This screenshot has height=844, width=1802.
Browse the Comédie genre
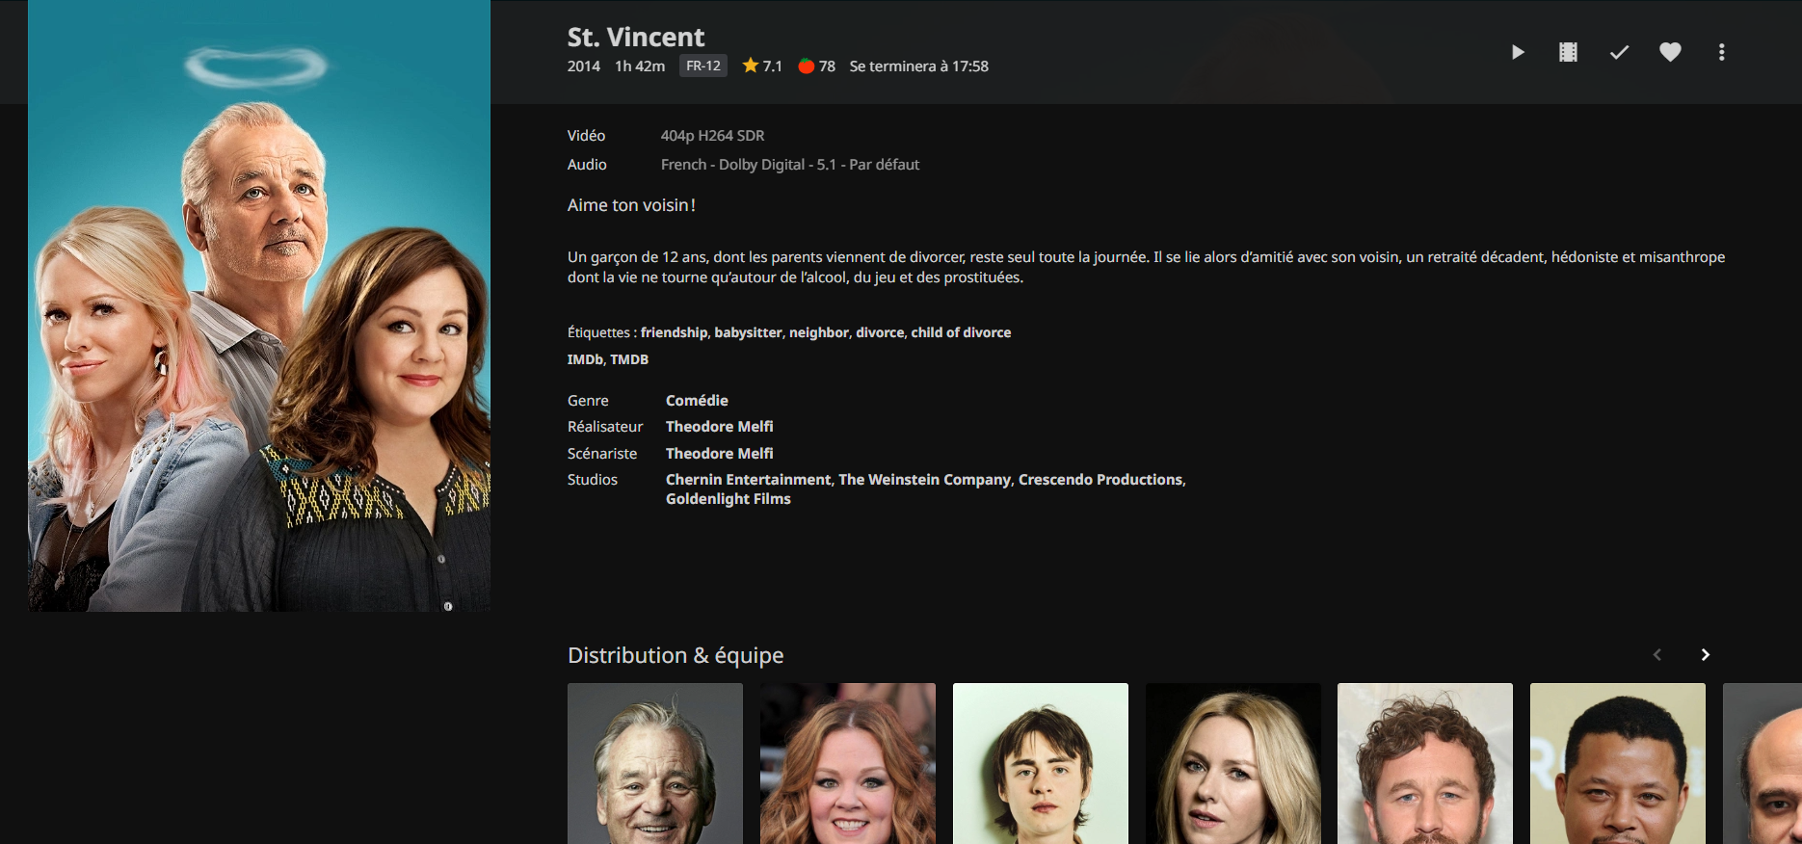697,401
